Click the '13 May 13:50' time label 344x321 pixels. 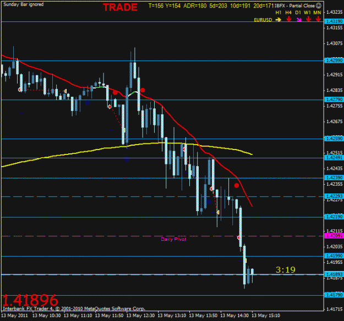click(x=203, y=316)
